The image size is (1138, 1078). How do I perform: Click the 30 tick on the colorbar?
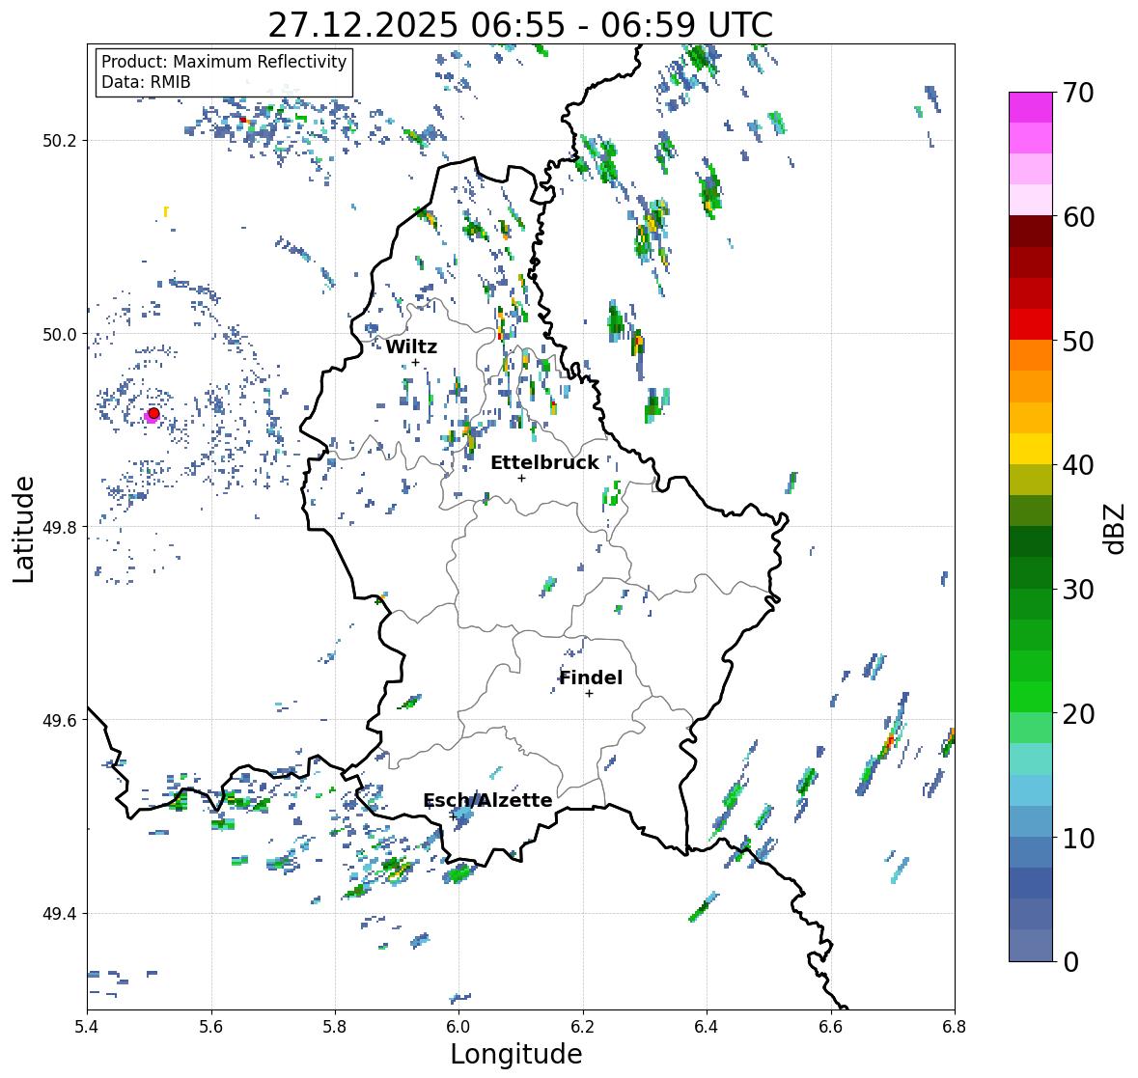pyautogui.click(x=1078, y=590)
